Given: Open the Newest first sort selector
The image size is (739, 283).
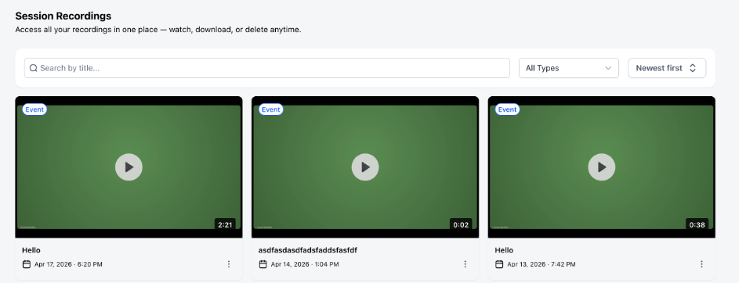Looking at the screenshot, I should pyautogui.click(x=667, y=68).
